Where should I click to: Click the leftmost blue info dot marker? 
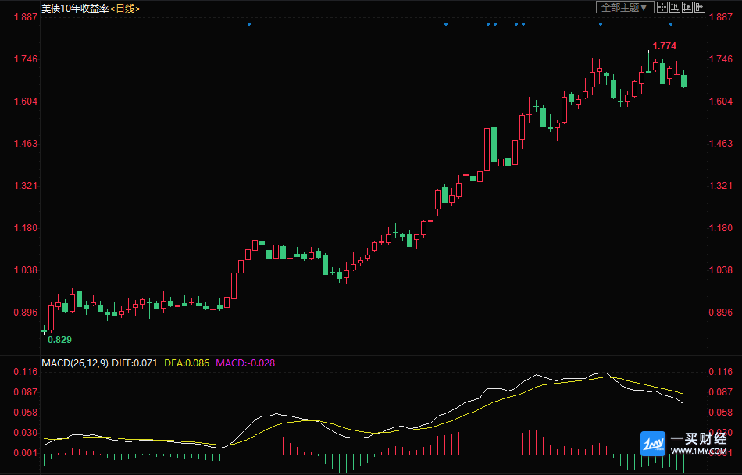pyautogui.click(x=249, y=24)
